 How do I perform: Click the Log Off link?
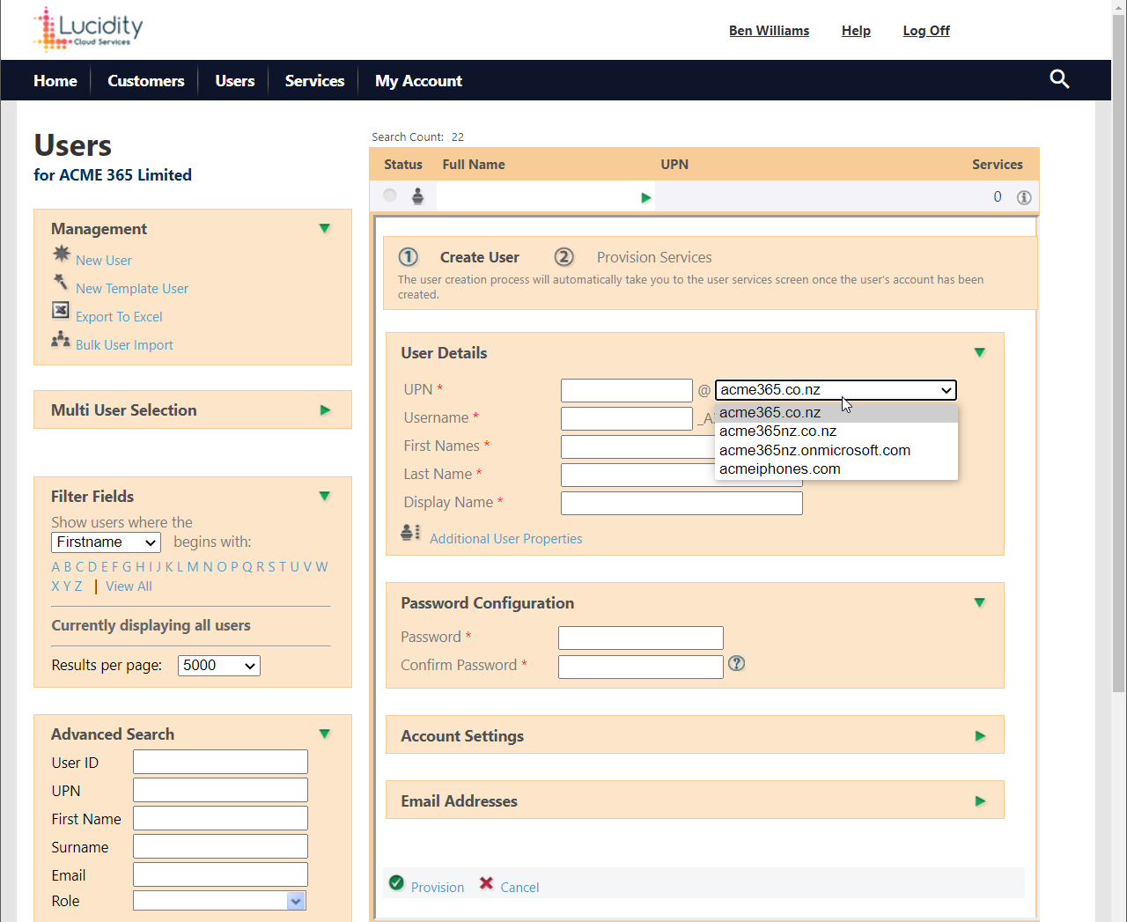pyautogui.click(x=926, y=31)
